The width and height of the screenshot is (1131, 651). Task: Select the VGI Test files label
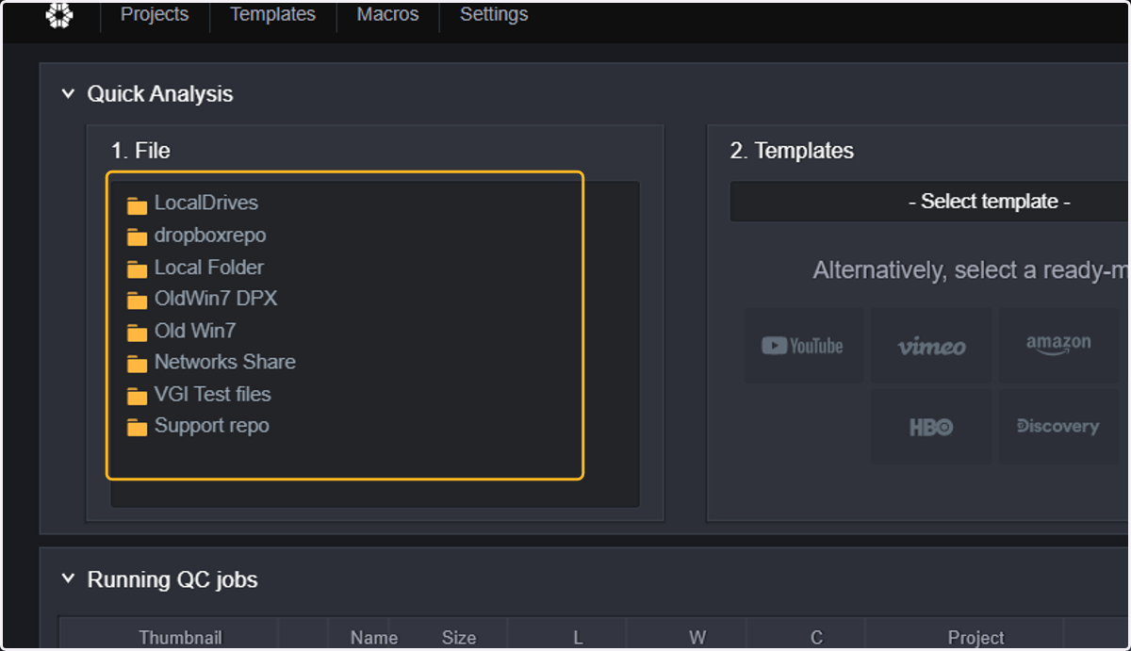pyautogui.click(x=213, y=394)
